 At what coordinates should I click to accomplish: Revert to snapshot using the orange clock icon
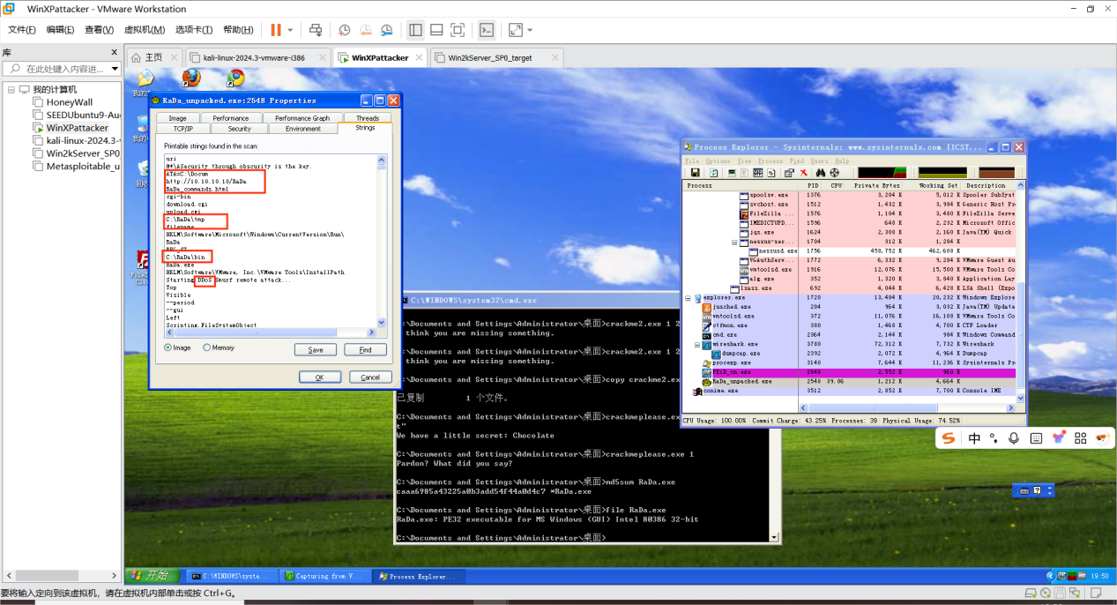(x=366, y=30)
